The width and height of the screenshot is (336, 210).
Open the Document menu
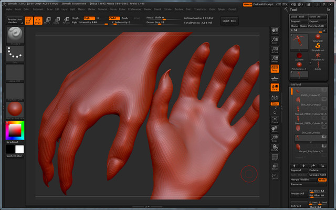click(38, 9)
